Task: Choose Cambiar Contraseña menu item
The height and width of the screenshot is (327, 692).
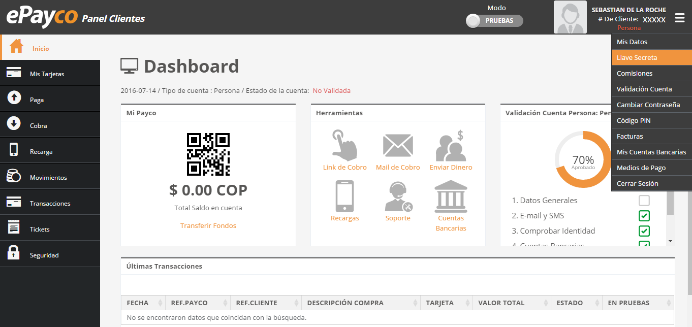Action: click(x=652, y=105)
